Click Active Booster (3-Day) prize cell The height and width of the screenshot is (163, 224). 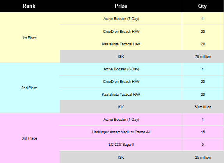point(121,69)
